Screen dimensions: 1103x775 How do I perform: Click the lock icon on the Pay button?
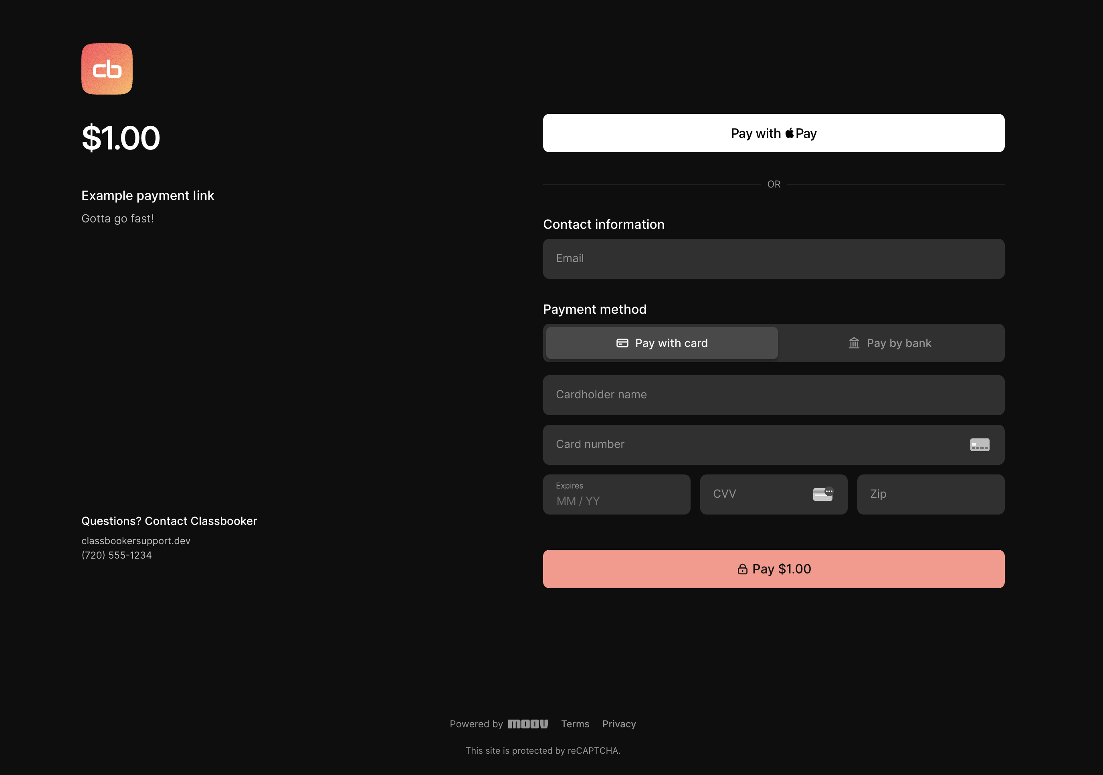742,569
